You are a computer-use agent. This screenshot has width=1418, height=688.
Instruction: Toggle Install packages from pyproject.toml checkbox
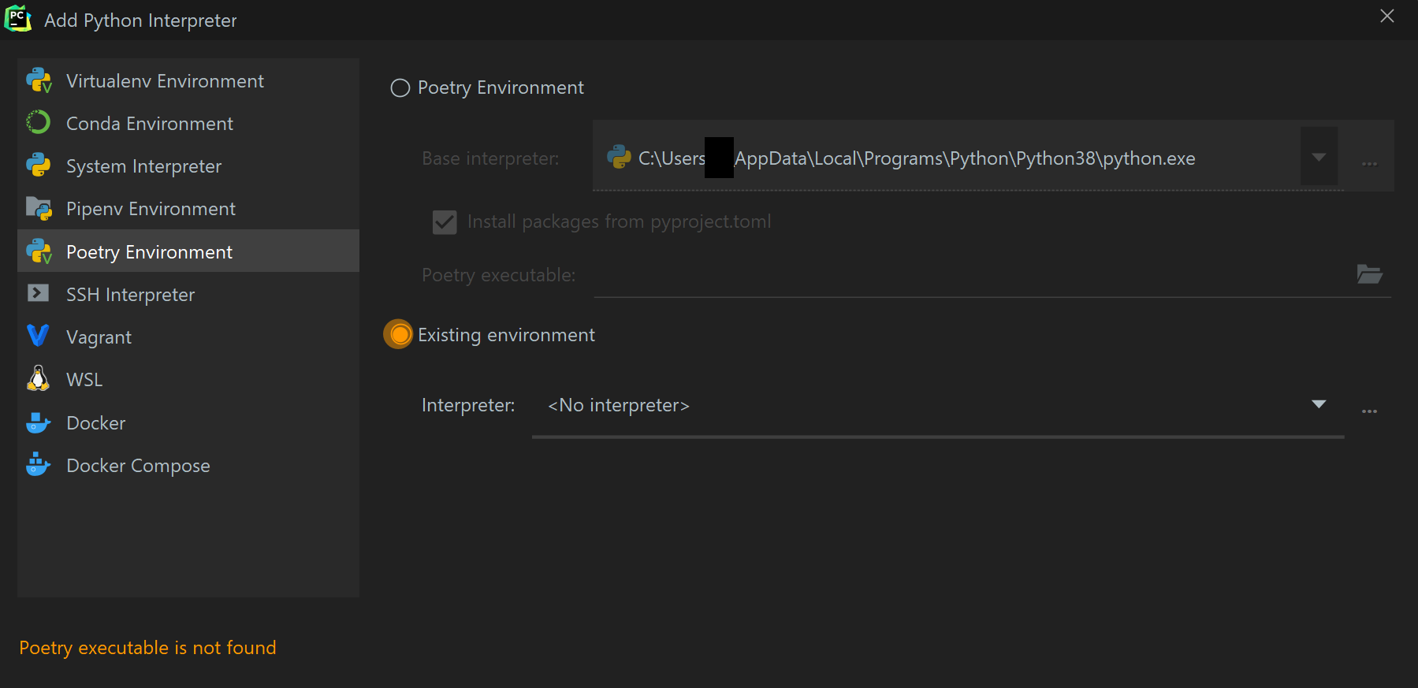tap(445, 222)
